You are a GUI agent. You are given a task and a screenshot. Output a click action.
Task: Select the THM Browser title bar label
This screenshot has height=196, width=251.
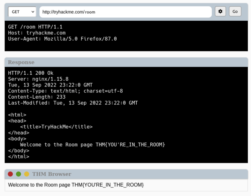[52, 174]
